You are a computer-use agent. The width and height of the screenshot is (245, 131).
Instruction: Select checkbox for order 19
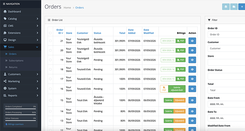50,60
